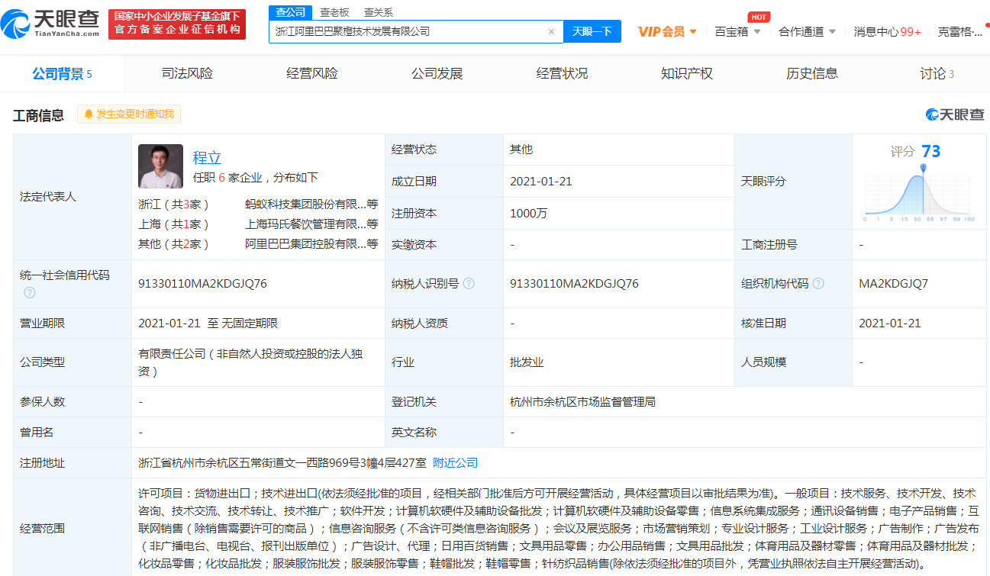Screen dimensions: 990x576
Task: Open the 司法风险 tab
Action: pyautogui.click(x=187, y=74)
